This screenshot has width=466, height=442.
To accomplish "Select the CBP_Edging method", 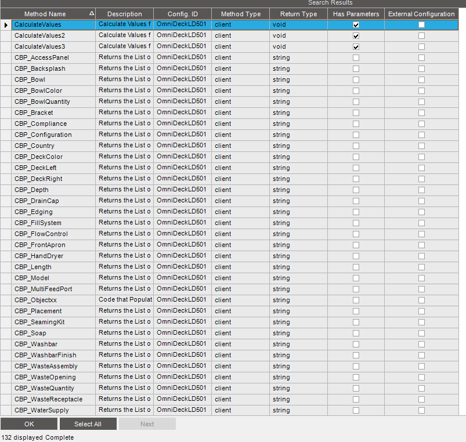I will 34,212.
